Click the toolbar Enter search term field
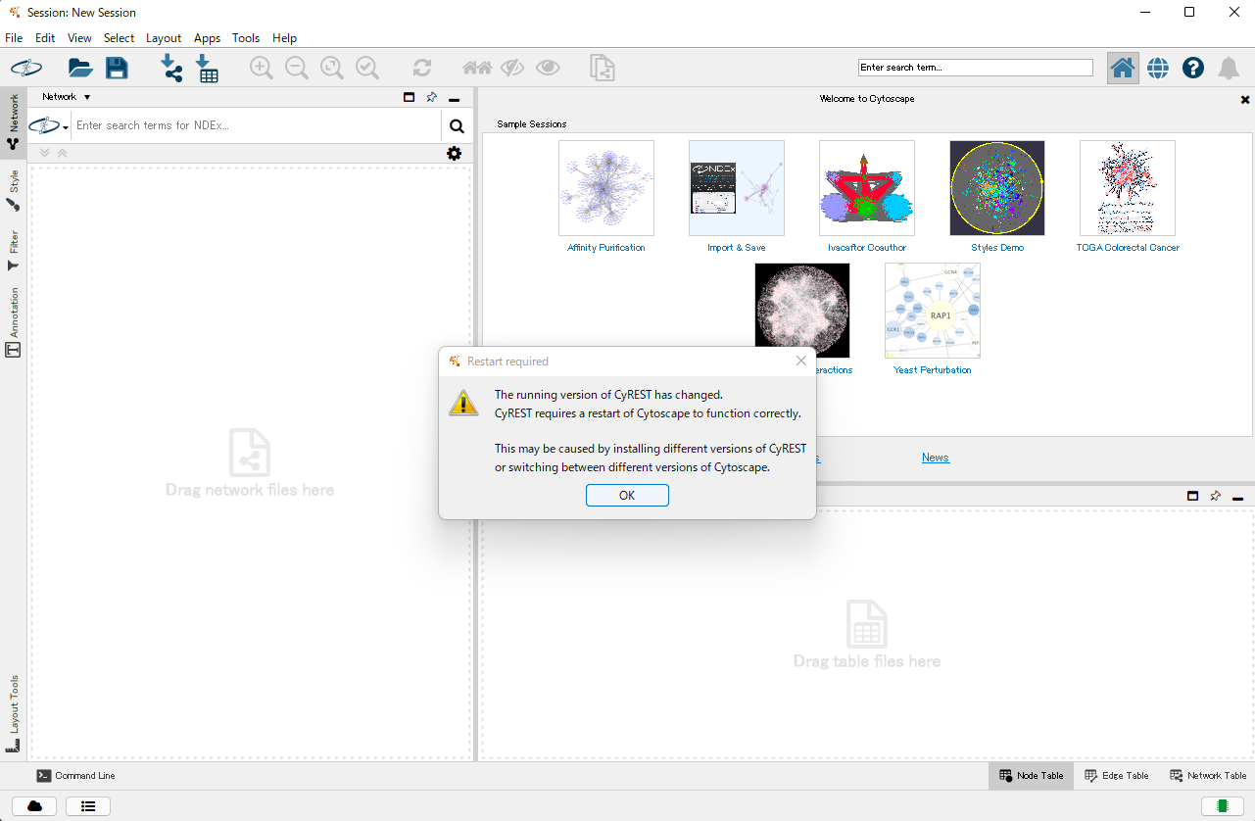1255x821 pixels. coord(976,68)
